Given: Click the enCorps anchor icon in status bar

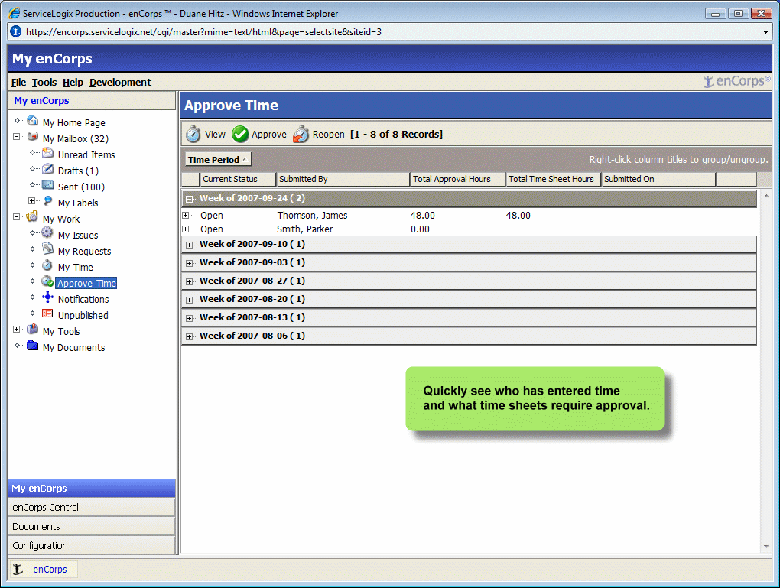Looking at the screenshot, I should [x=18, y=569].
